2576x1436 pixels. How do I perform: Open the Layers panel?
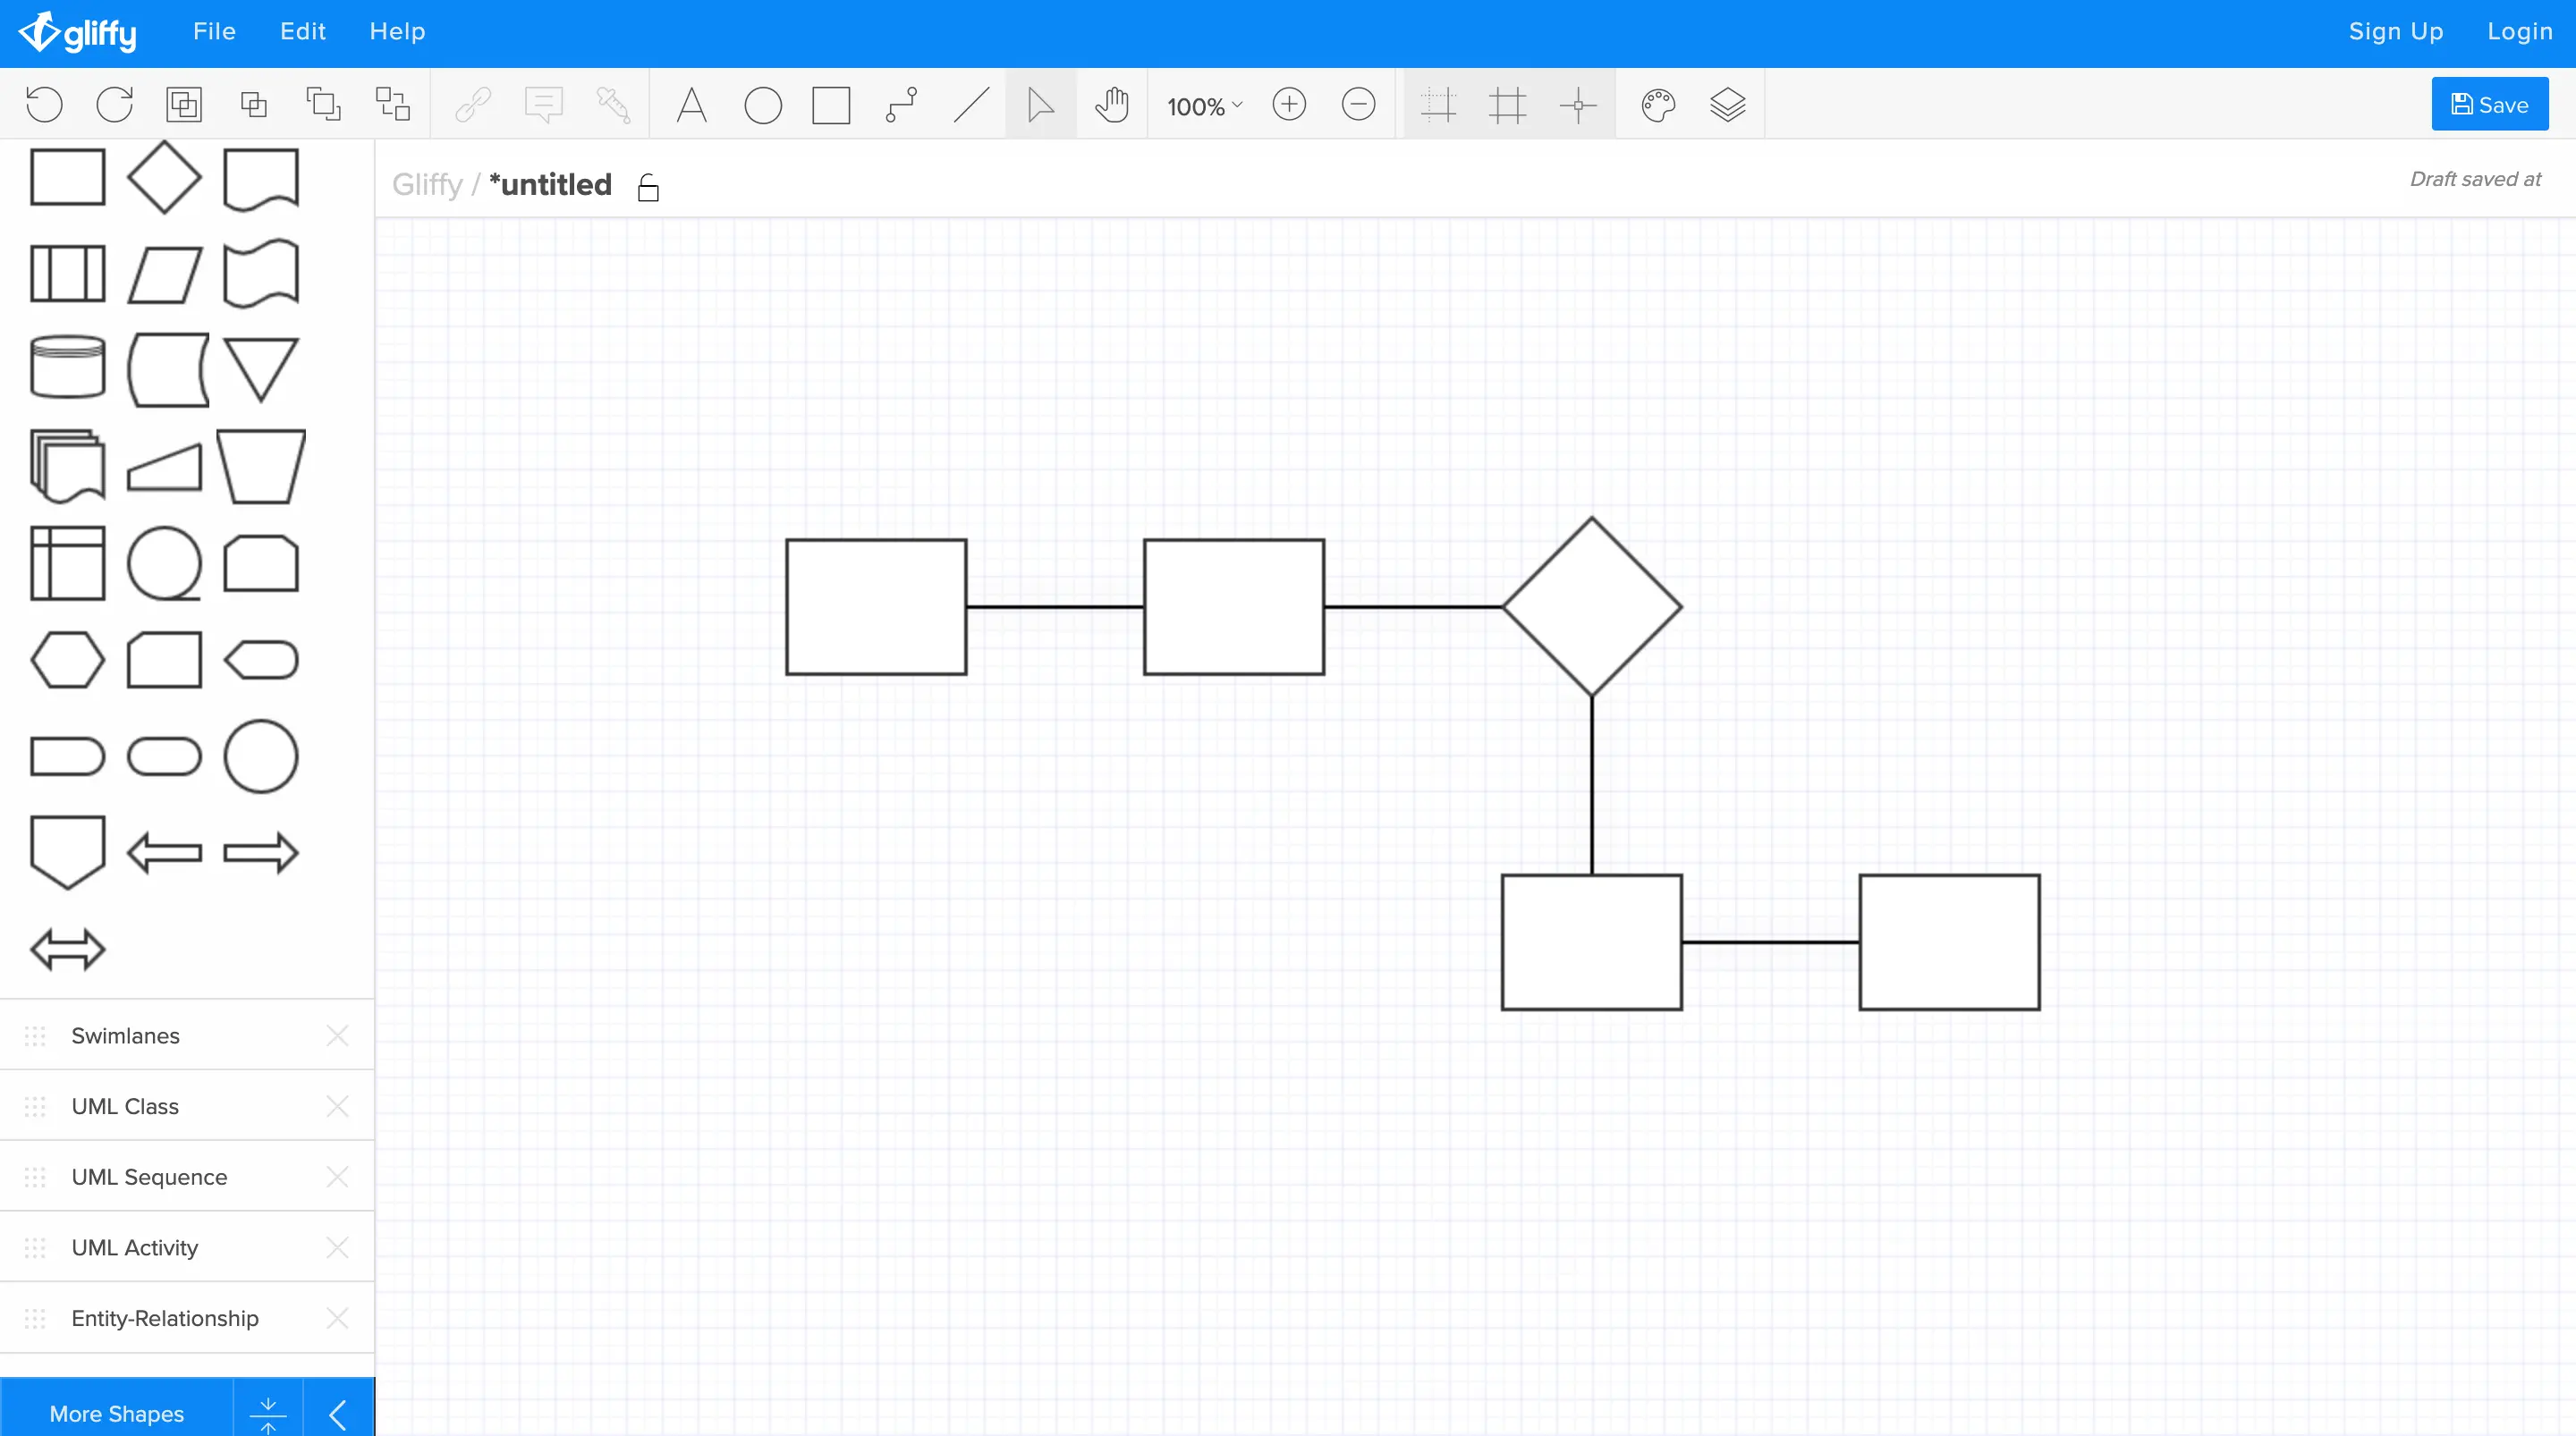pyautogui.click(x=1728, y=105)
